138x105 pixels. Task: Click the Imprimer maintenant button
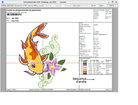tap(8, 6)
